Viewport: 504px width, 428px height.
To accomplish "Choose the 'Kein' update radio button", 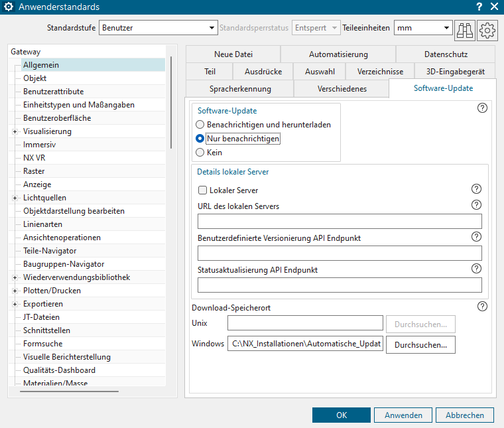I will (x=200, y=153).
